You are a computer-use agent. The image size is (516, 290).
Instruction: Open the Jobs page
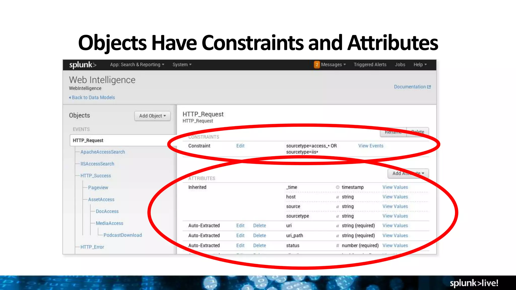pos(400,65)
